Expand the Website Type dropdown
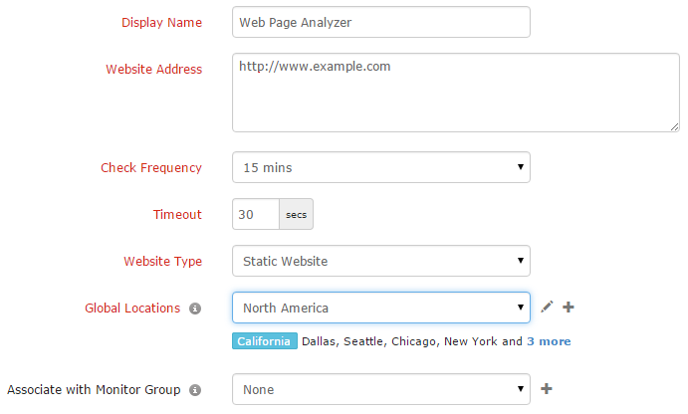 click(380, 261)
